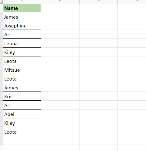Click the select-all corner box of the sheet
The image size is (146, 151).
[x=1, y=2]
